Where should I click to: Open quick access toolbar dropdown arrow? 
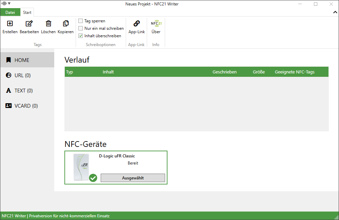point(9,3)
